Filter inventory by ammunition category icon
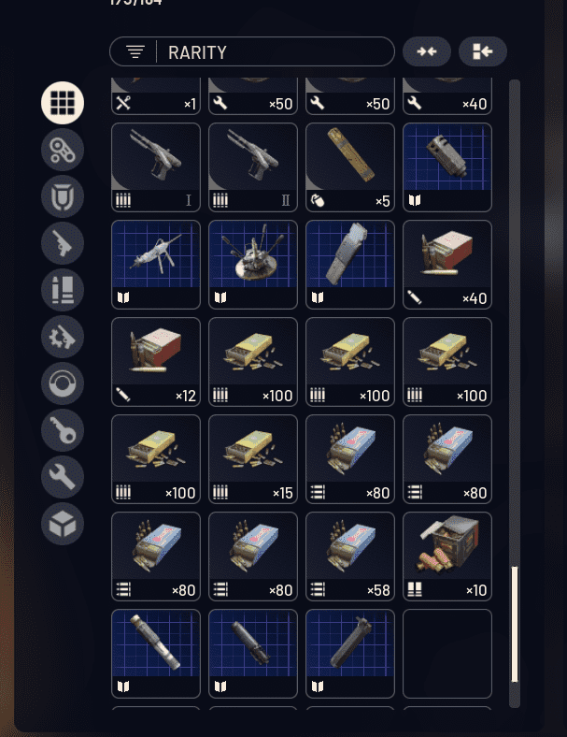Screen dimensions: 567x737 coord(63,290)
